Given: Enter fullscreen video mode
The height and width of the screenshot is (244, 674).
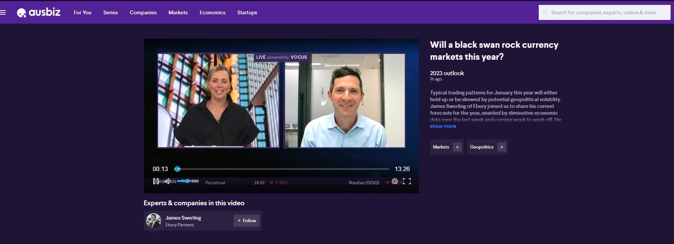Looking at the screenshot, I should click(x=407, y=181).
